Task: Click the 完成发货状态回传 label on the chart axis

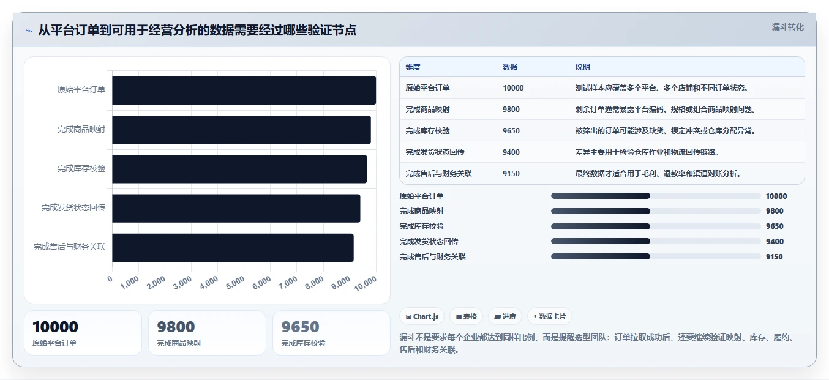Action: [73, 208]
